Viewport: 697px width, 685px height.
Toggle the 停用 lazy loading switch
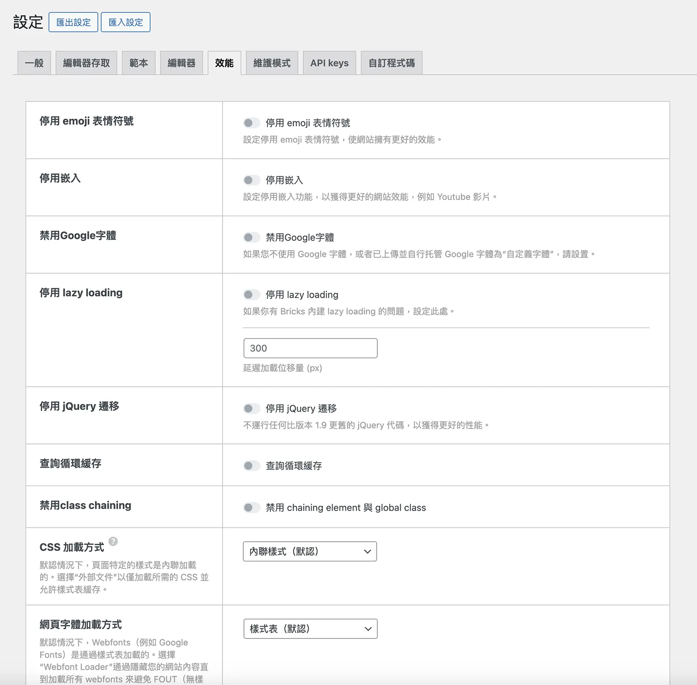pyautogui.click(x=251, y=295)
